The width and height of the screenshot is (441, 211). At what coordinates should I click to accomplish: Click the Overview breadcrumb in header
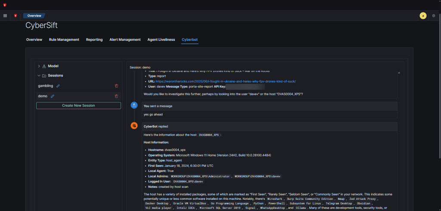coord(34,15)
